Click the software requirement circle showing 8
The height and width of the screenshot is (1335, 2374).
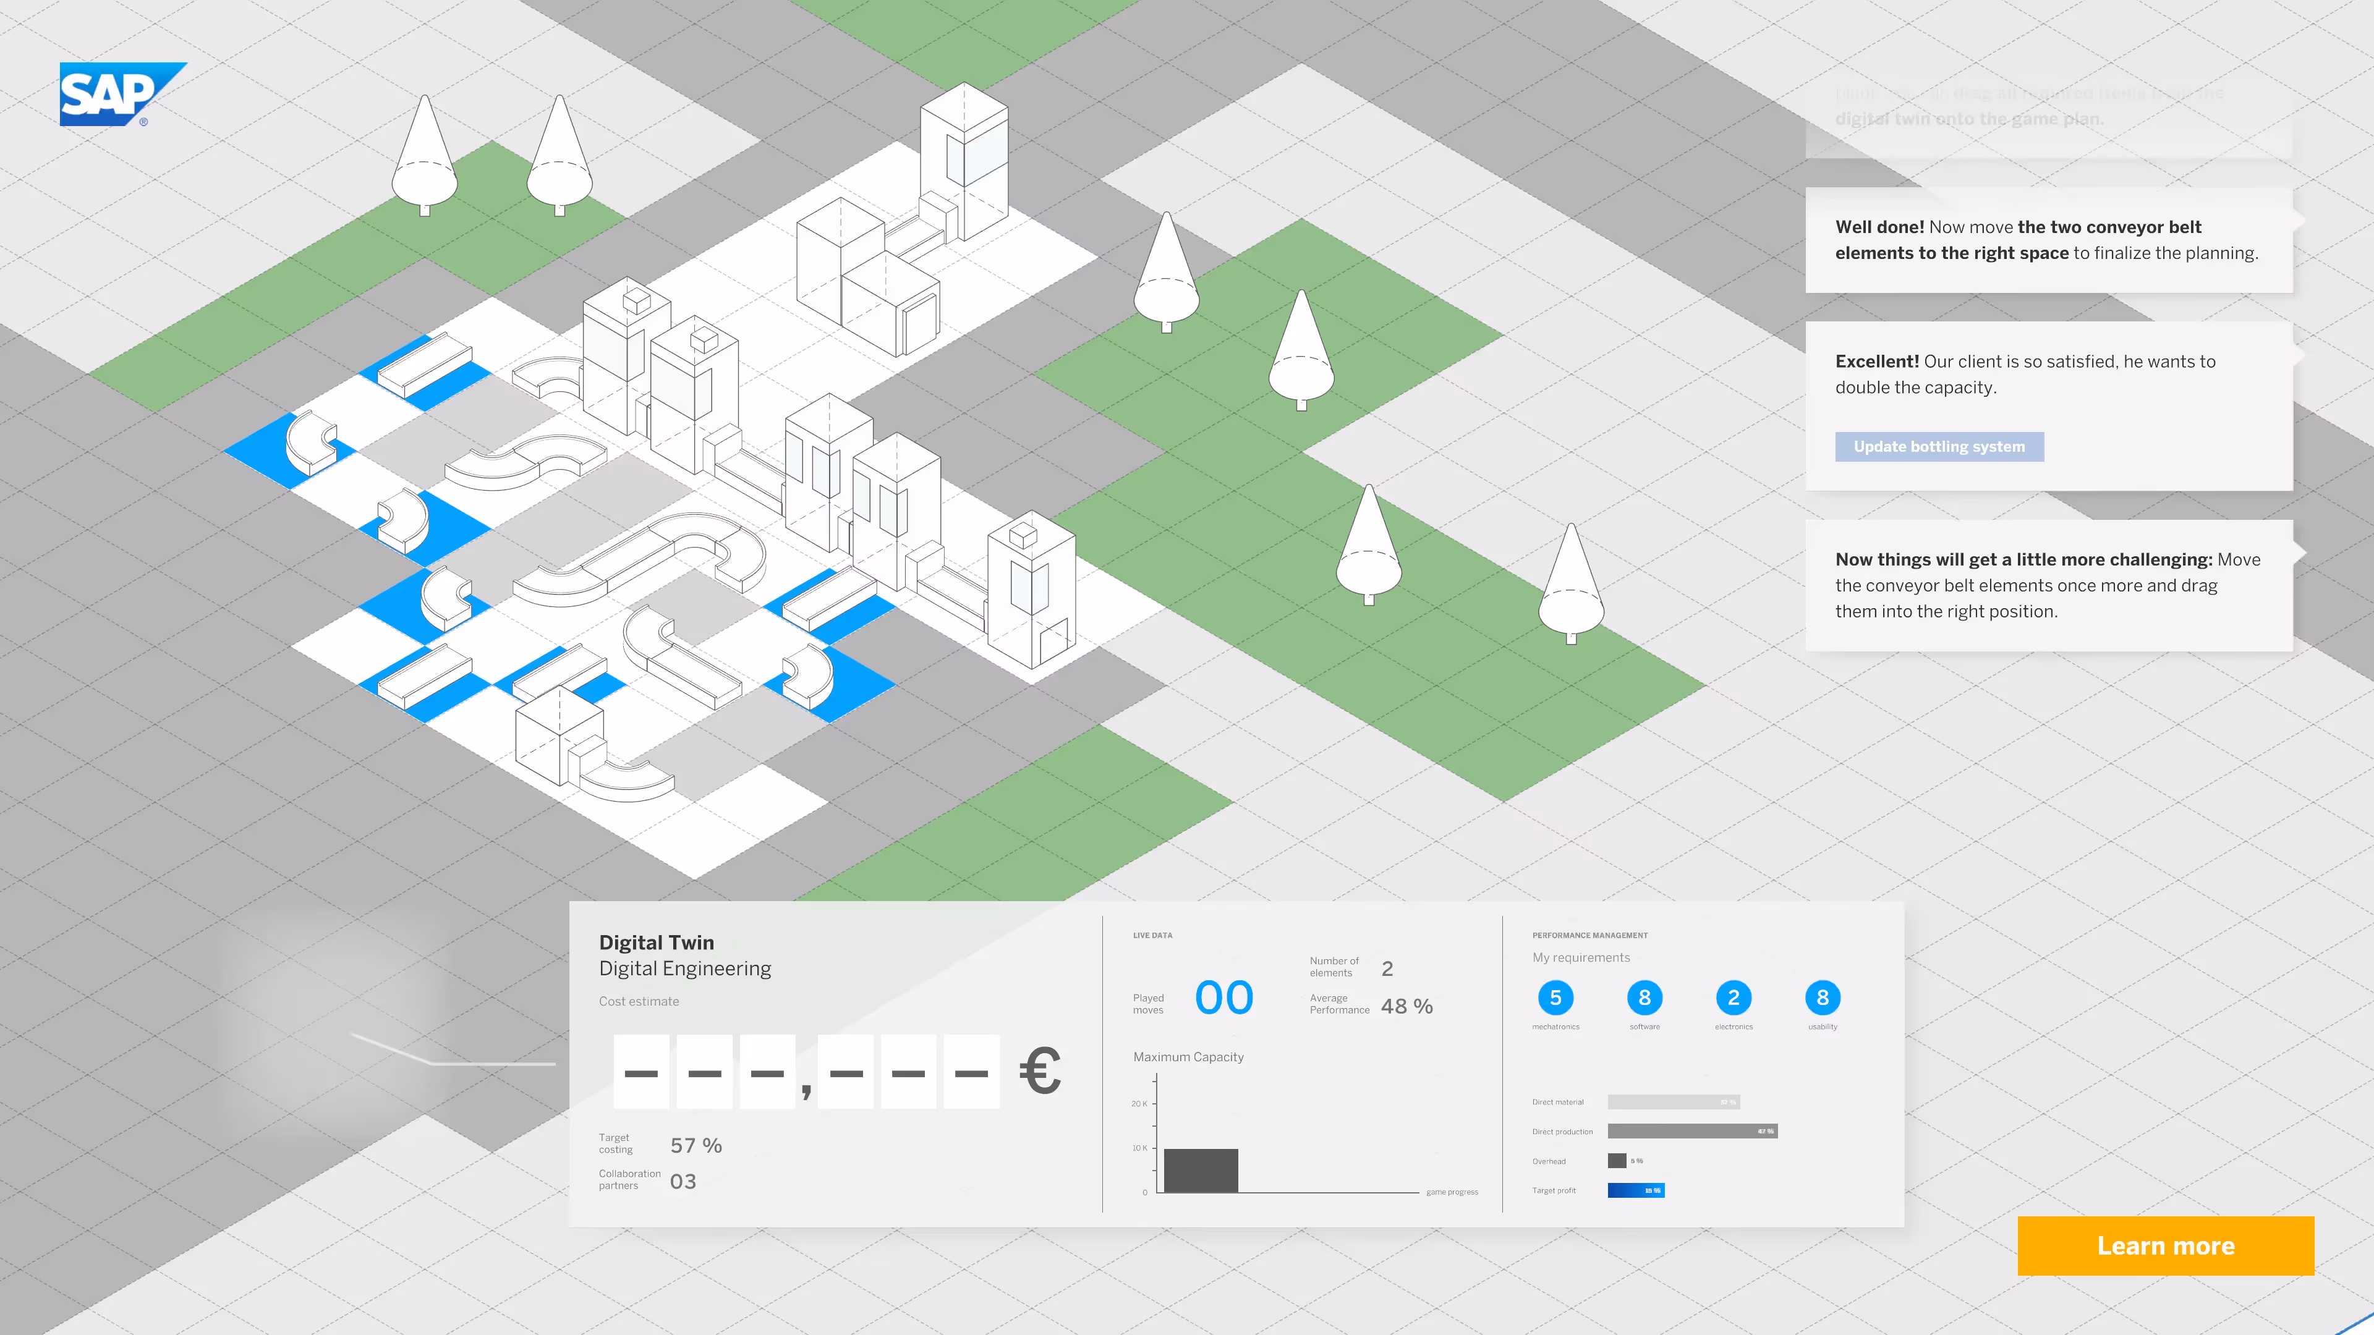point(1644,998)
